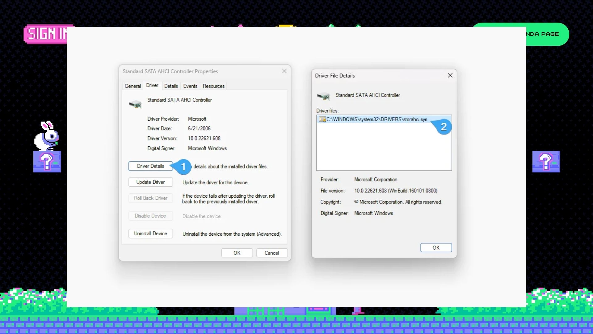Click the left question mark block
The image size is (593, 334).
(47, 161)
